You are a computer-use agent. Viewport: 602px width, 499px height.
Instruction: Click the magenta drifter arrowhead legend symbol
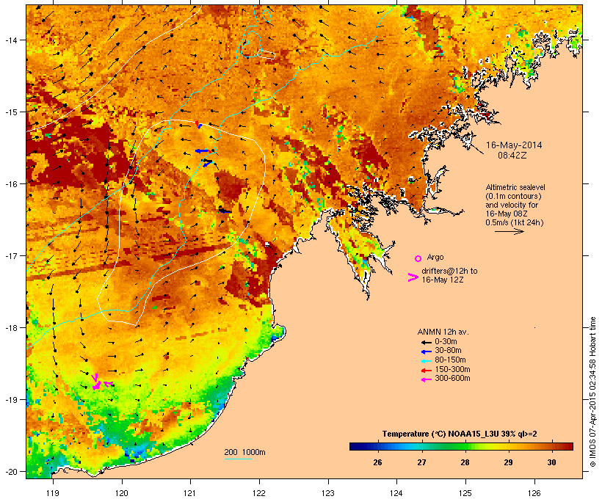[413, 277]
